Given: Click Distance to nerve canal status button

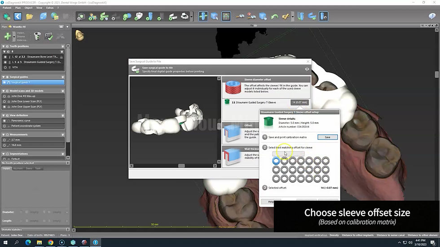Looking at the screenshot, I should (x=391, y=235).
